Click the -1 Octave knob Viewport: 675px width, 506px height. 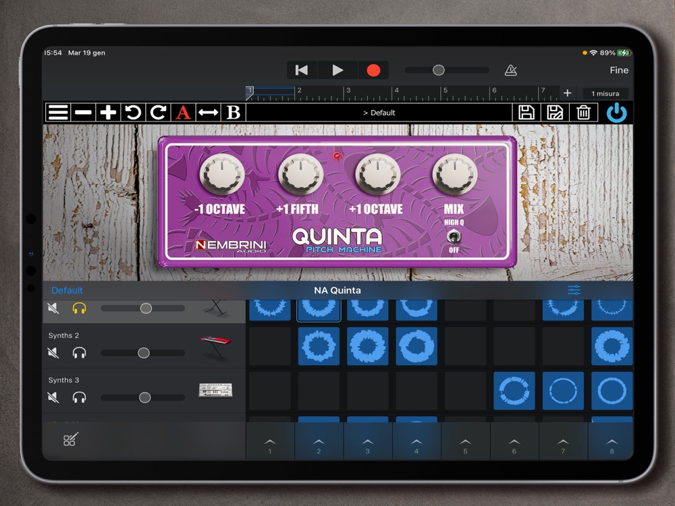tap(221, 174)
